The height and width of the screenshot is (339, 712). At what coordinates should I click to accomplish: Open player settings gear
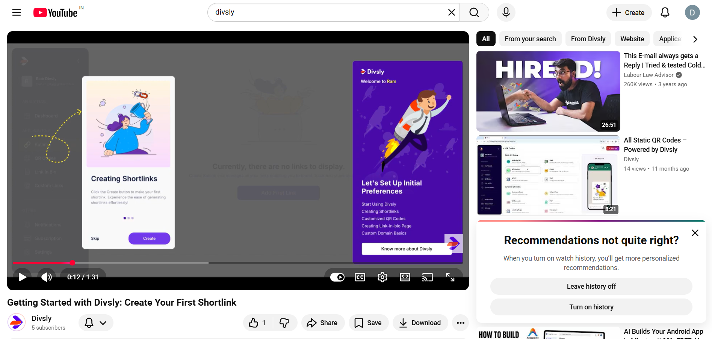[x=382, y=277]
